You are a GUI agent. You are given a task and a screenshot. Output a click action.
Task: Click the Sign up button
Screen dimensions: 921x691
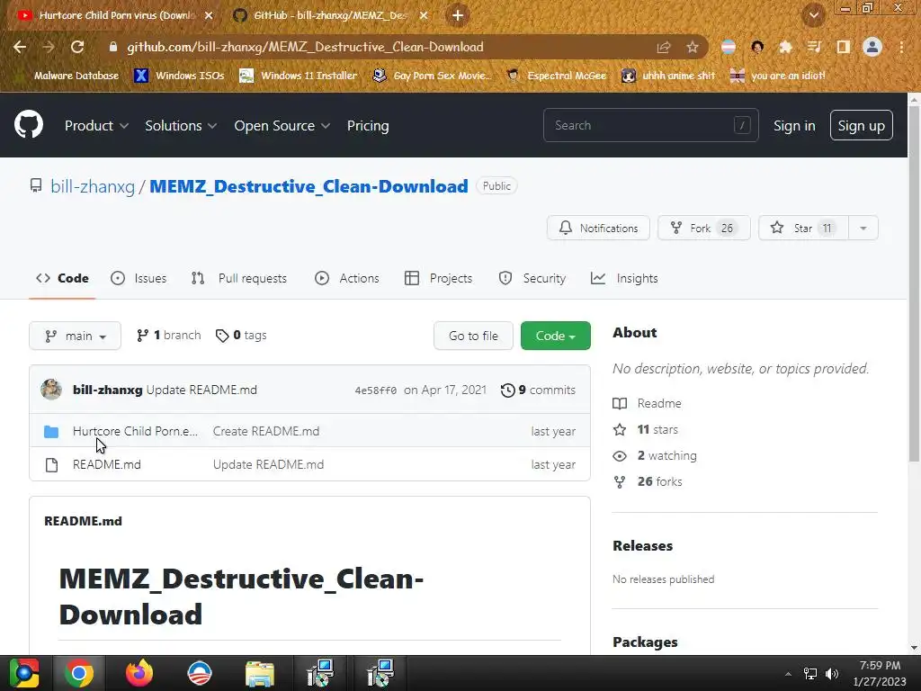861,126
